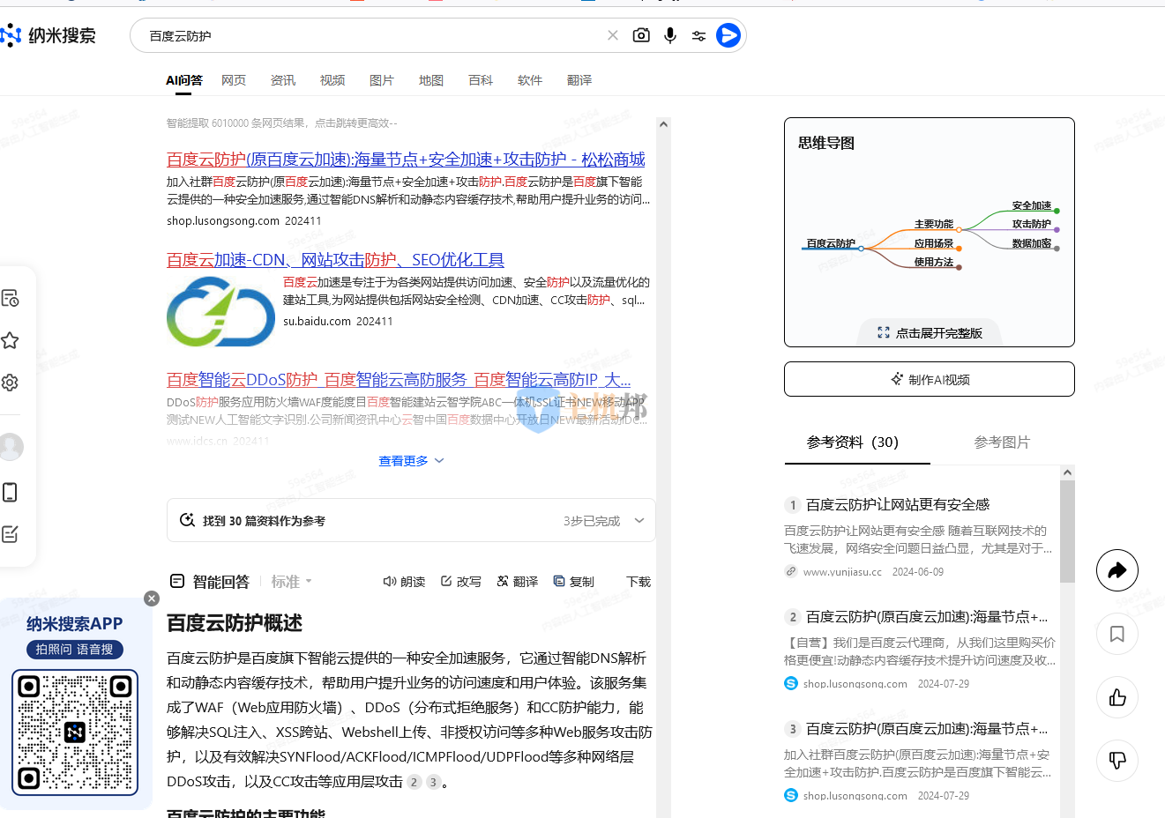Click 制作AI视频 button
Image resolution: width=1165 pixels, height=818 pixels.
(930, 379)
